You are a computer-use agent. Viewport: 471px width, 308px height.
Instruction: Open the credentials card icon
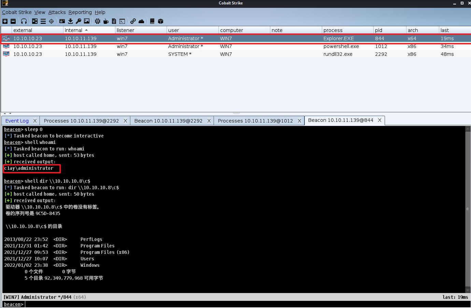coord(62,21)
